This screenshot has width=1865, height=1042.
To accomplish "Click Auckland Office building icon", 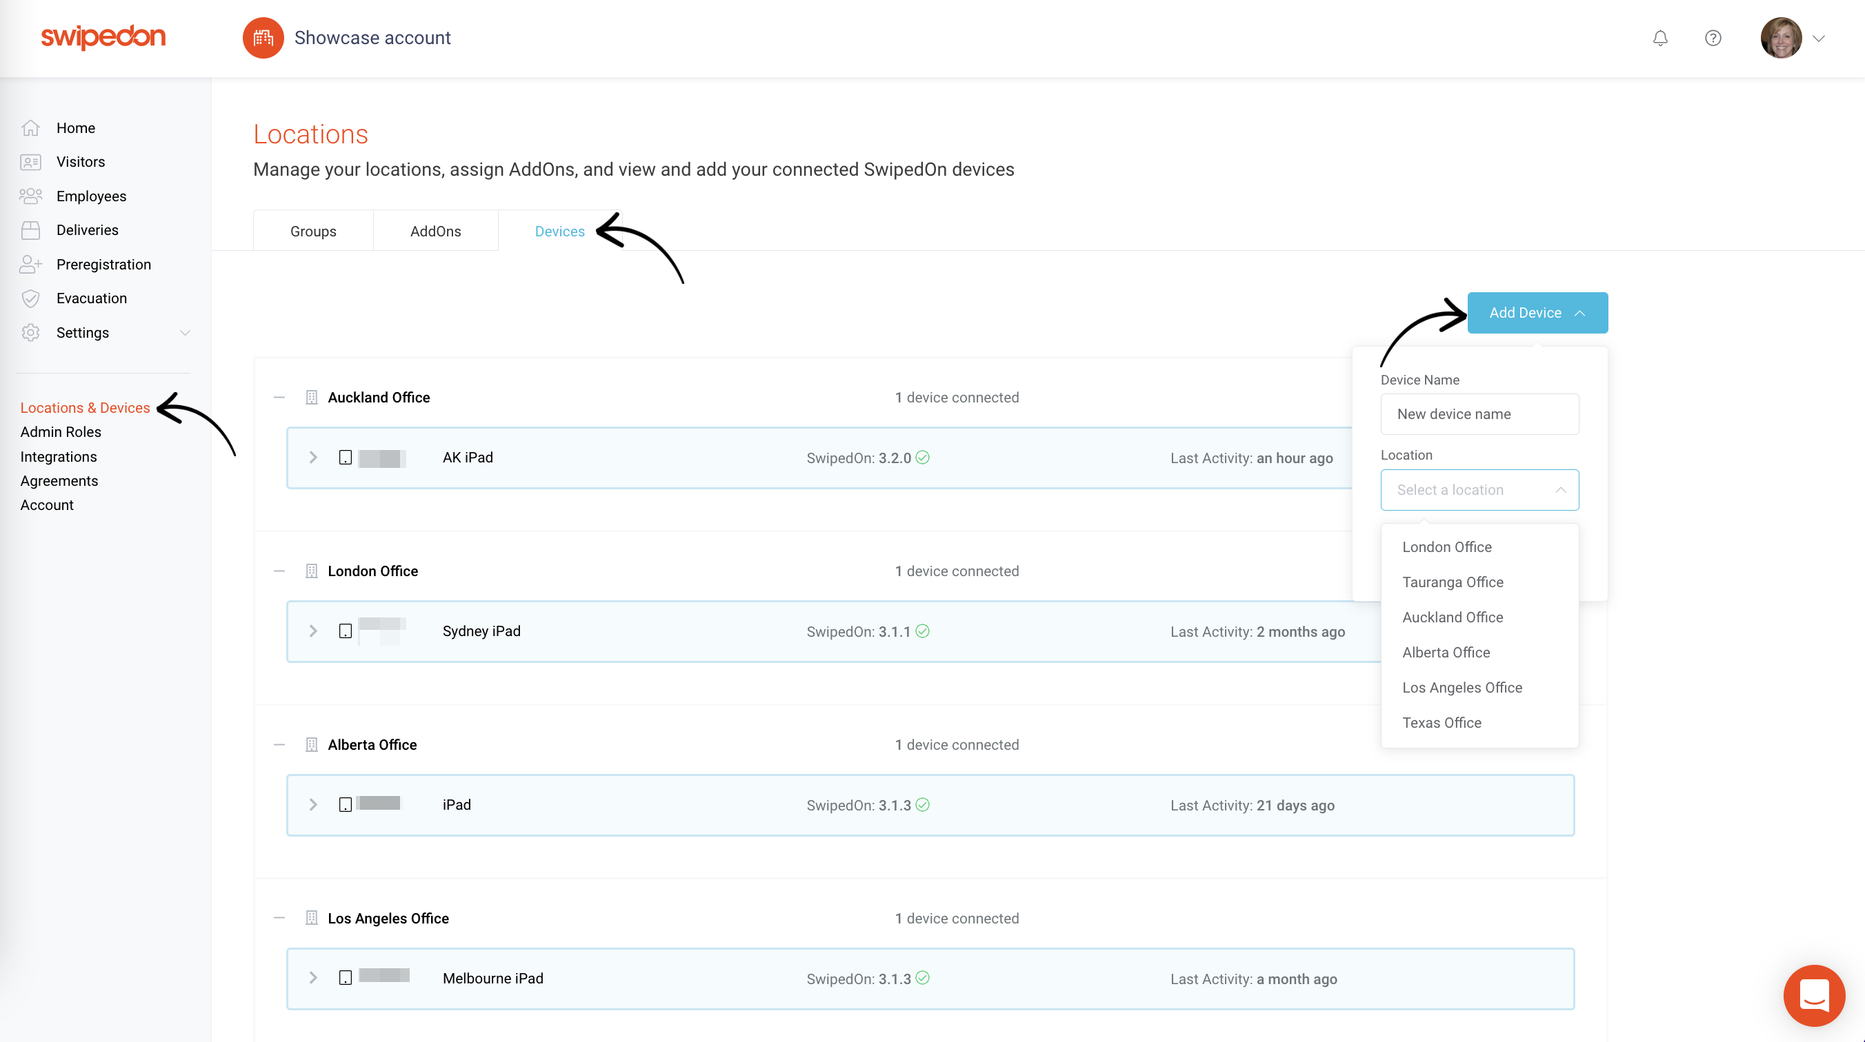I will click(311, 397).
